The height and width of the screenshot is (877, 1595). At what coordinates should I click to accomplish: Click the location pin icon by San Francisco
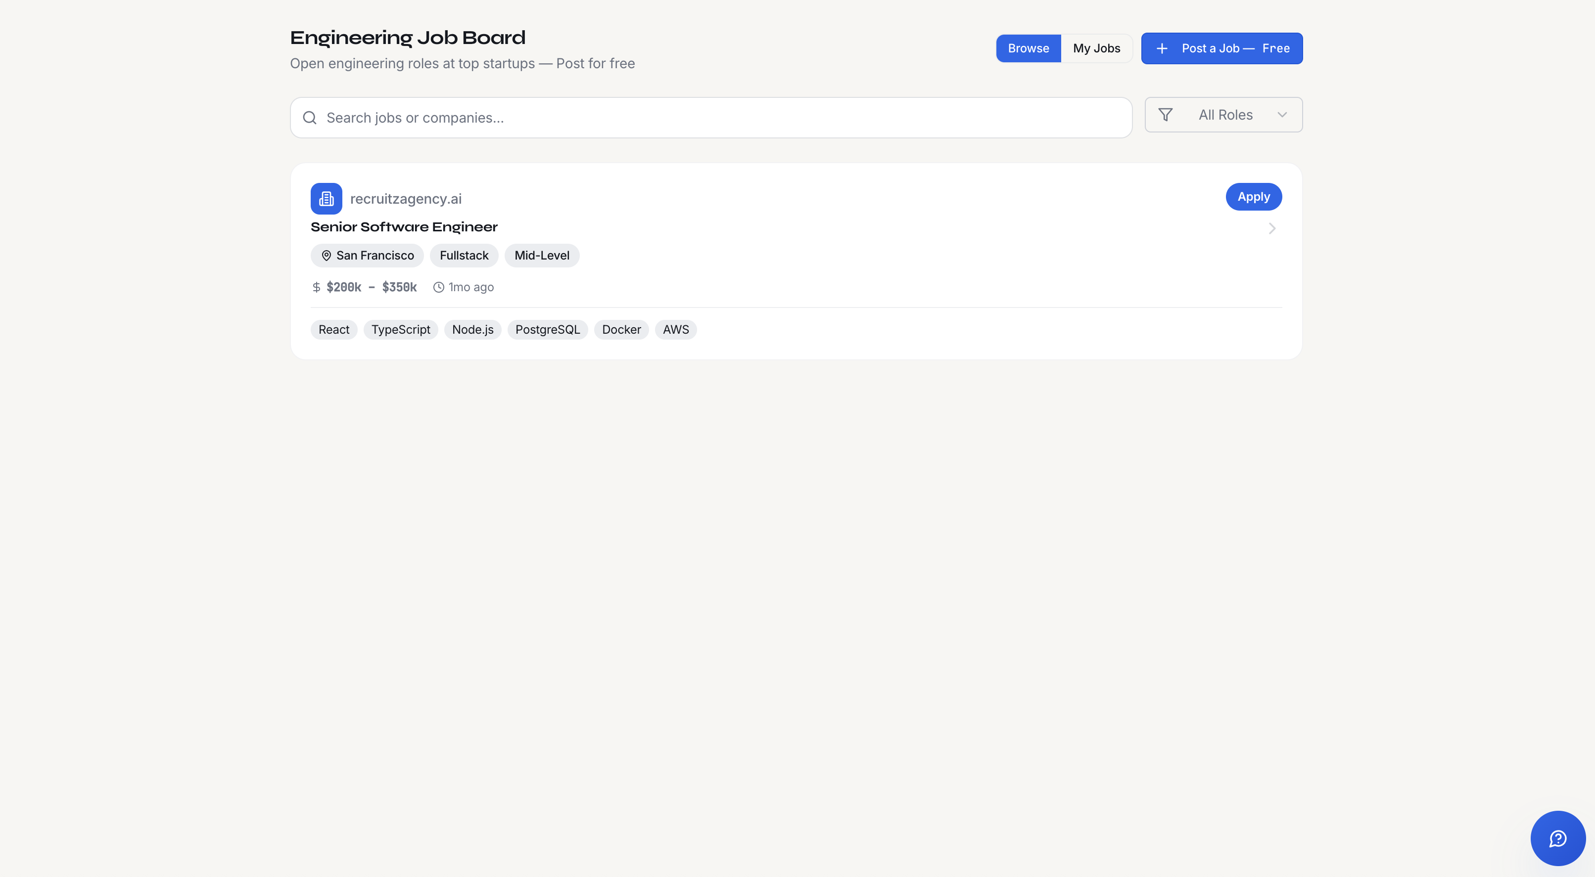(x=327, y=256)
